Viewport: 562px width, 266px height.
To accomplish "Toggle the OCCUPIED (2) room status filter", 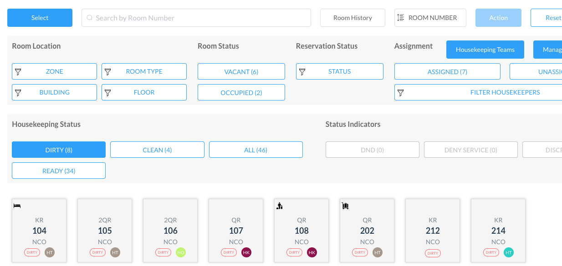I will pos(241,93).
